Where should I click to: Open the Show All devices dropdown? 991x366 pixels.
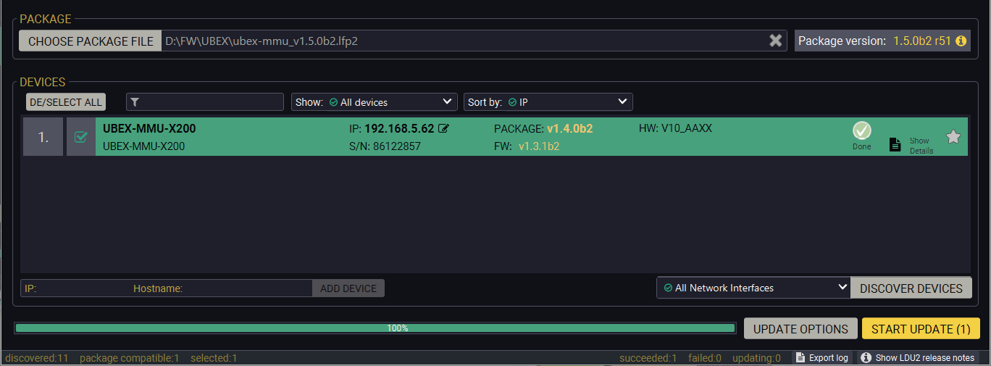point(374,102)
